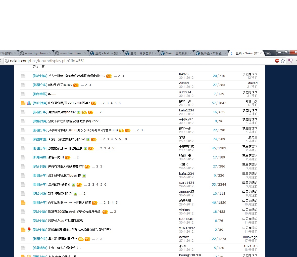
Task: Click the image icon on 昌2 殺神秘洞穴boss thread
Action: coord(84,176)
